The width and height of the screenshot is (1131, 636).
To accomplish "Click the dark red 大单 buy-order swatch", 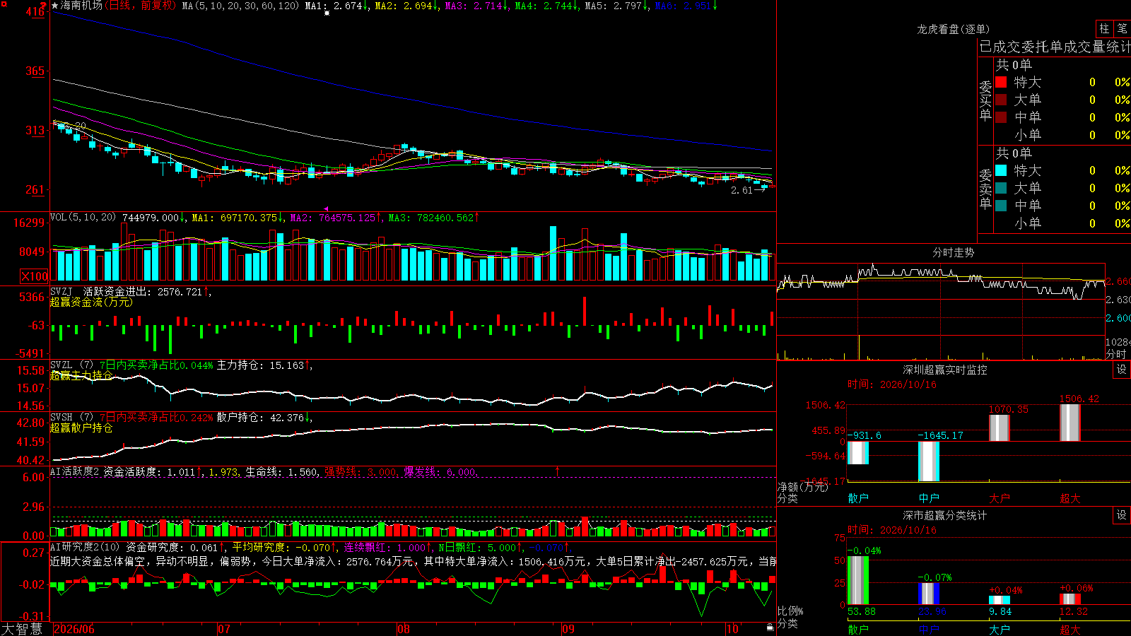I will [1001, 100].
